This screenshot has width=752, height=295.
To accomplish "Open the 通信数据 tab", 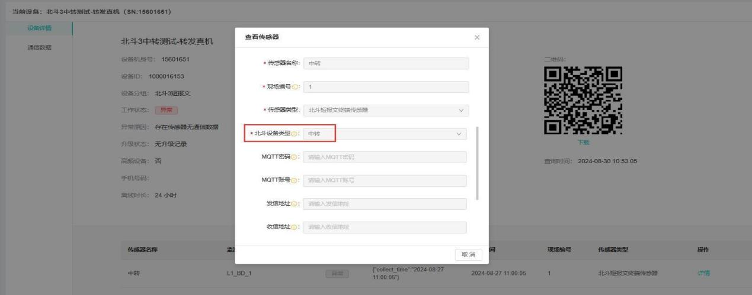I will [x=39, y=47].
